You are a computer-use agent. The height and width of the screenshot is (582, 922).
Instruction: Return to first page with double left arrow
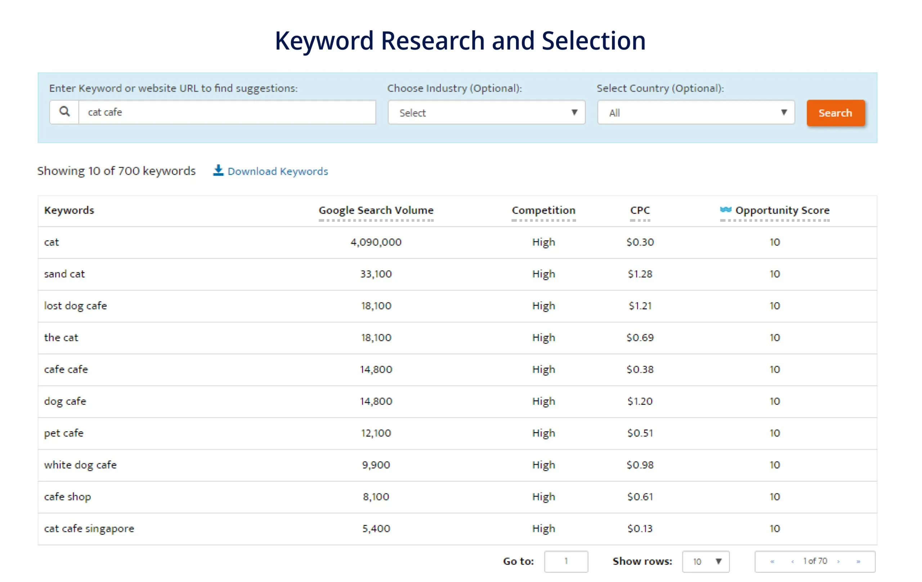[772, 561]
